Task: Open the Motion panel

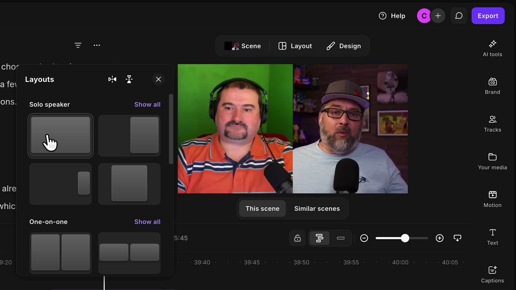Action: click(x=492, y=199)
